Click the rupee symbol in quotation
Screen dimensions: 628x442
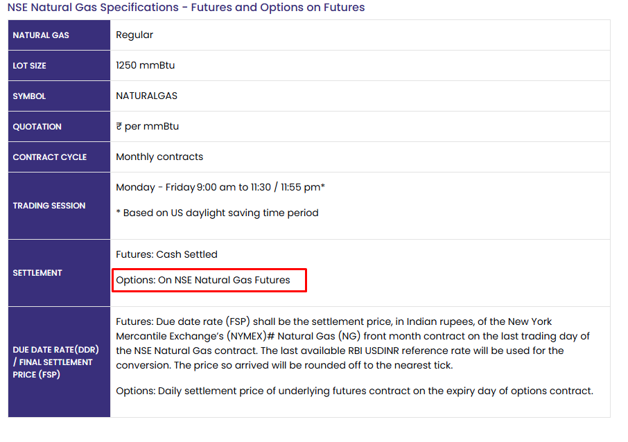pyautogui.click(x=119, y=126)
